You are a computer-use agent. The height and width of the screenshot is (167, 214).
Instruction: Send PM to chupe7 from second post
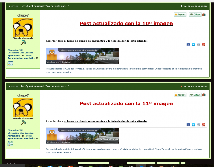click(x=10, y=145)
